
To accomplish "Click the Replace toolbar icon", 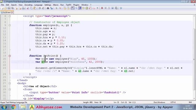I will (51, 8).
